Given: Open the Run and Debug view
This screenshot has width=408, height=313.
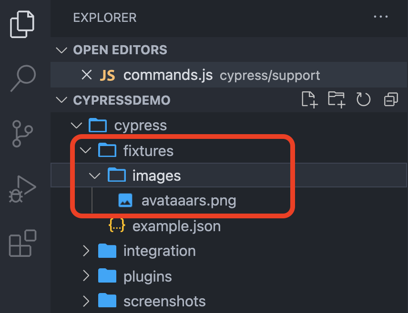Looking at the screenshot, I should click(23, 189).
